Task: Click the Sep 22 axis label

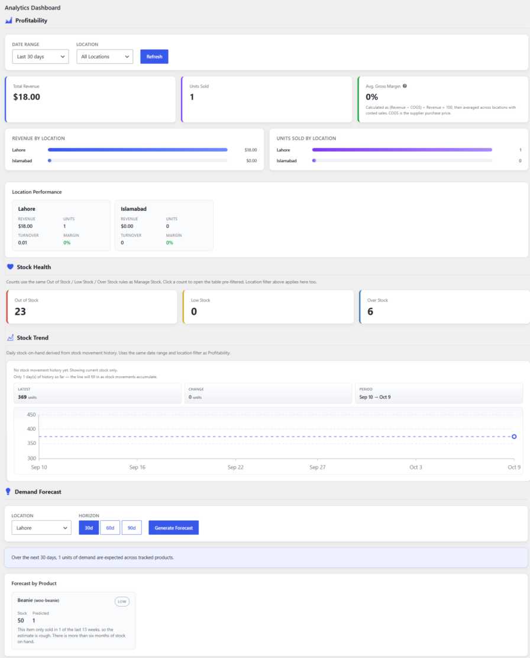Action: [235, 467]
